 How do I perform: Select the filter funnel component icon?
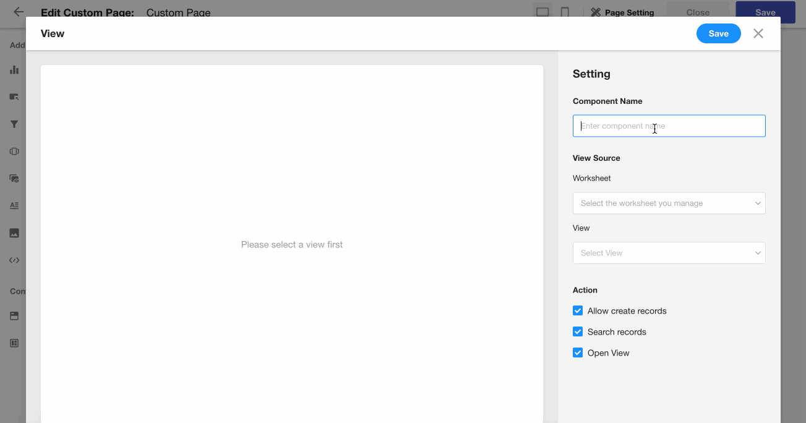pos(14,124)
